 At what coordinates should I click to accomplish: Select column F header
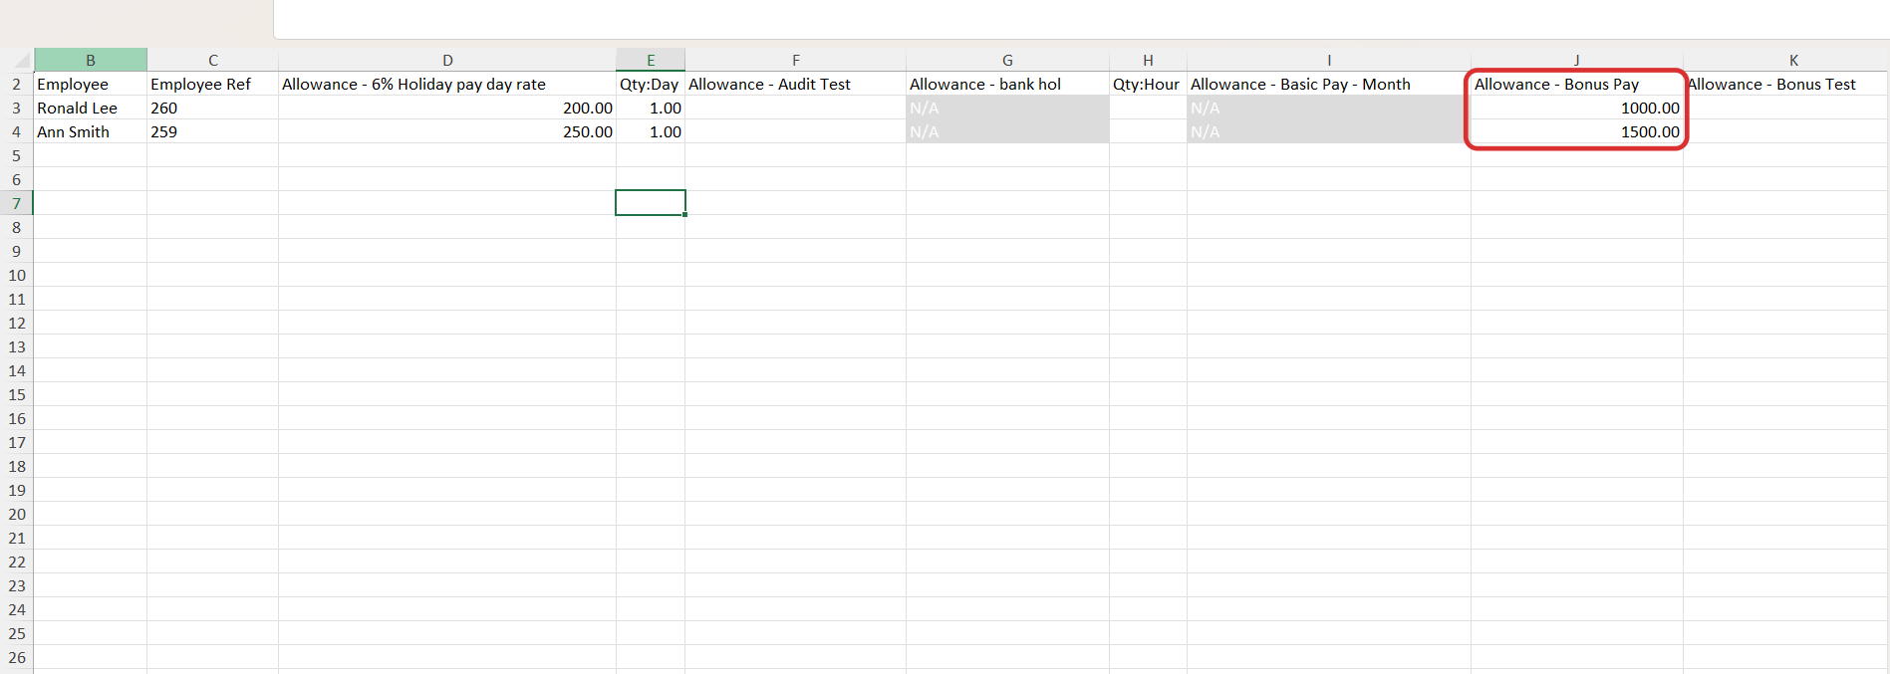[796, 60]
